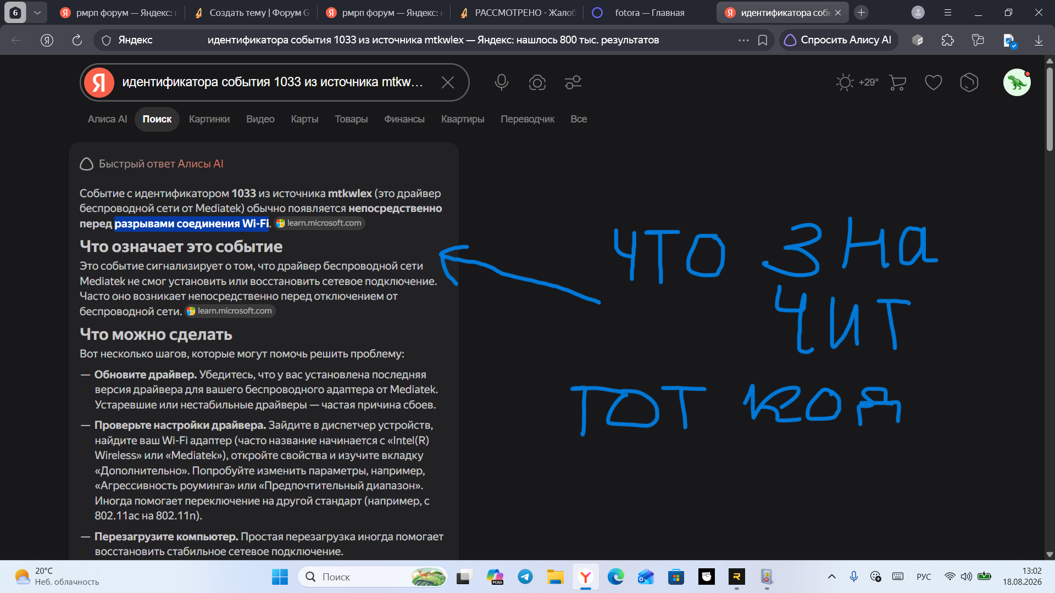
Task: Click the page vertical scrollbar thumb
Action: [x=1050, y=109]
